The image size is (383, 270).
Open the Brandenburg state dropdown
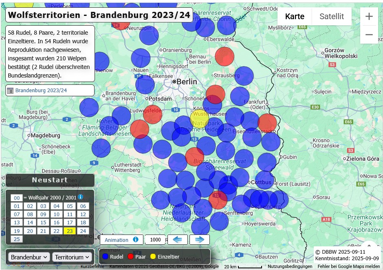29,257
